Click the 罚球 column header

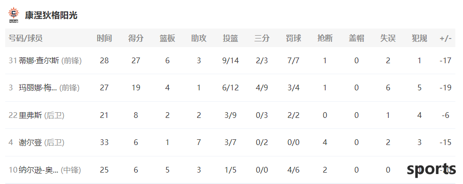[293, 38]
